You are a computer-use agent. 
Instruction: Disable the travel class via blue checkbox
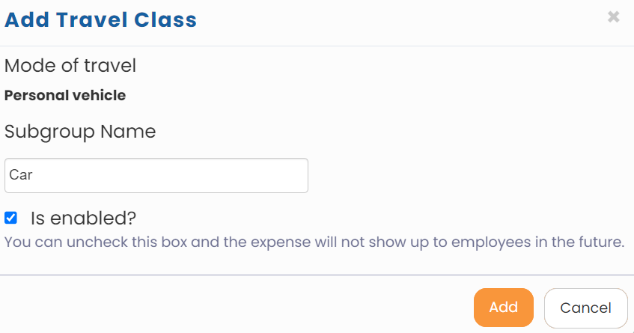10,218
